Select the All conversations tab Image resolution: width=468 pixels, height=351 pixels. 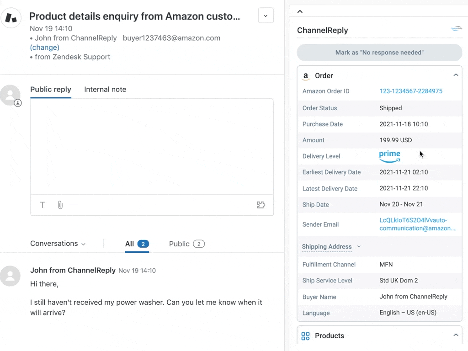pyautogui.click(x=137, y=244)
